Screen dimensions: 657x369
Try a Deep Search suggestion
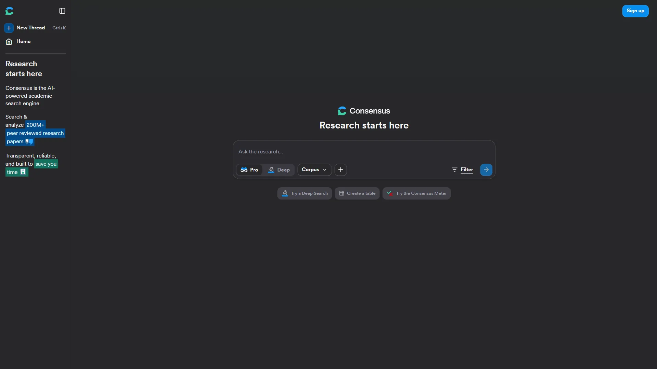[x=305, y=193]
